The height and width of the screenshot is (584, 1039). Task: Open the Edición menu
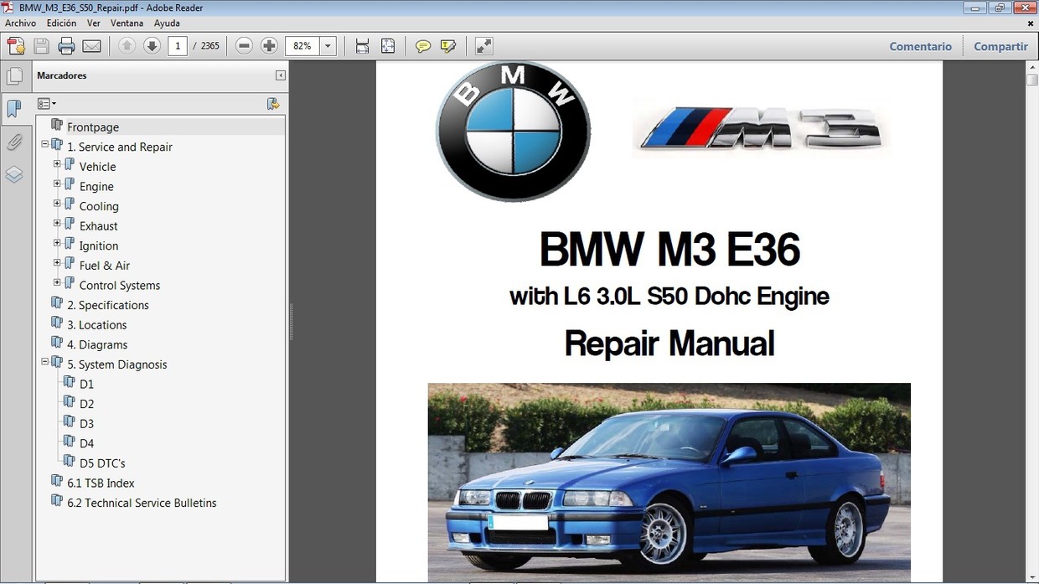point(61,23)
